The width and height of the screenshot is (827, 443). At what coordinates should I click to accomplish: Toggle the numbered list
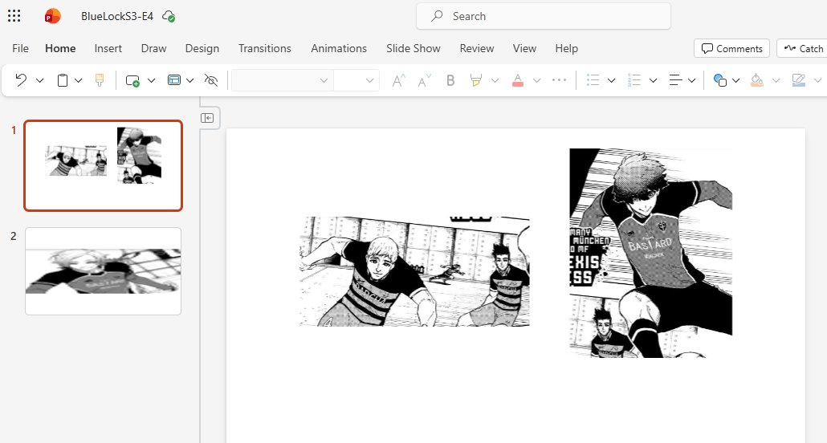tap(634, 80)
